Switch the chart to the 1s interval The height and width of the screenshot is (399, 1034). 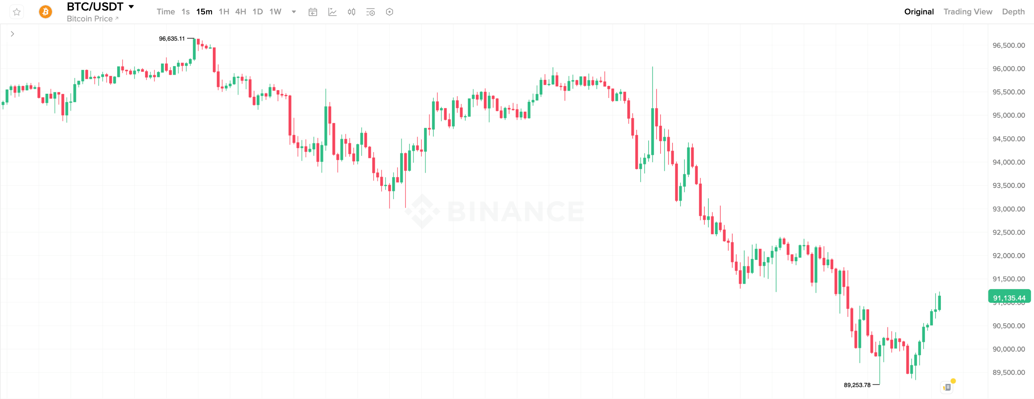(x=185, y=12)
